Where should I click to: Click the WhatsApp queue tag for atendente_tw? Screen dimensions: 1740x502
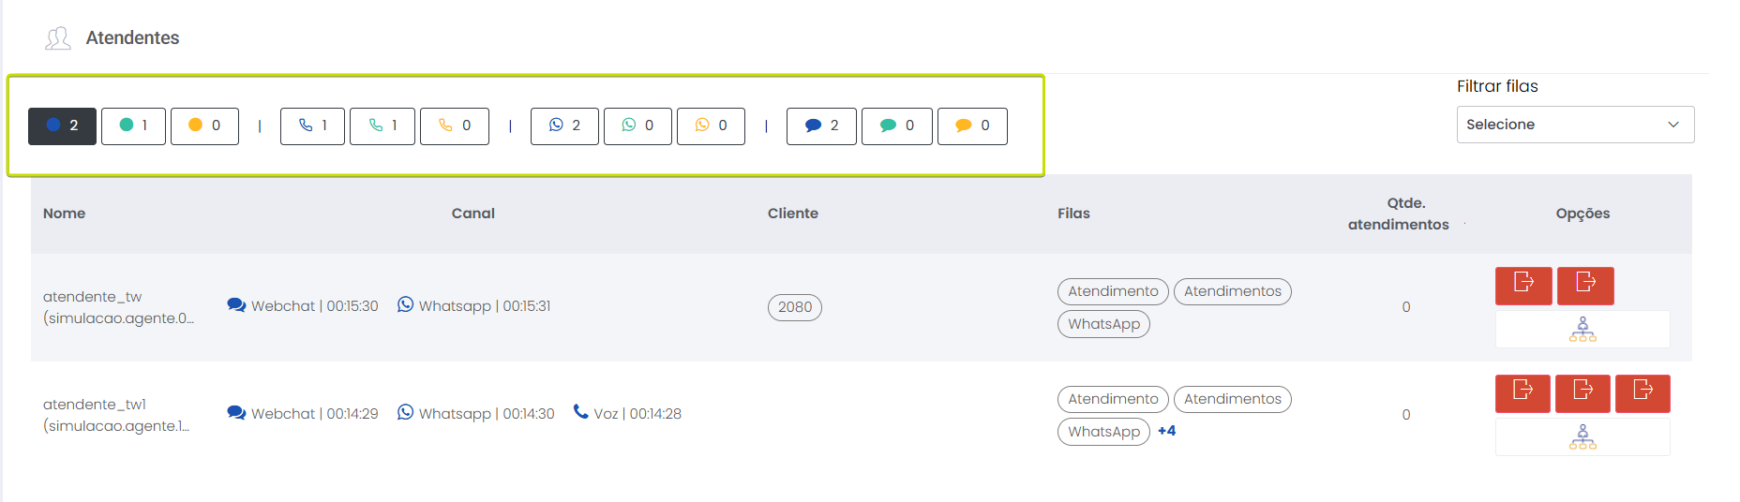[x=1103, y=324]
